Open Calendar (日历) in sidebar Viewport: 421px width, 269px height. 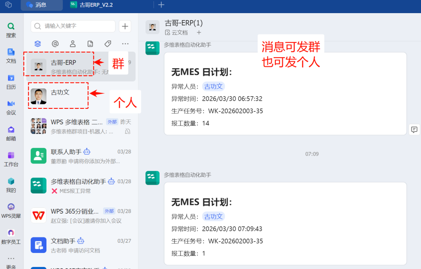[x=11, y=82]
